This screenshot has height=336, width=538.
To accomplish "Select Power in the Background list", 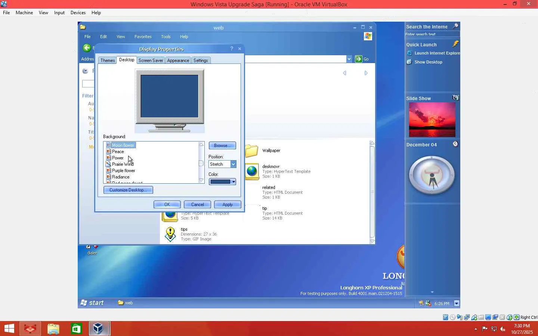I will tap(118, 158).
